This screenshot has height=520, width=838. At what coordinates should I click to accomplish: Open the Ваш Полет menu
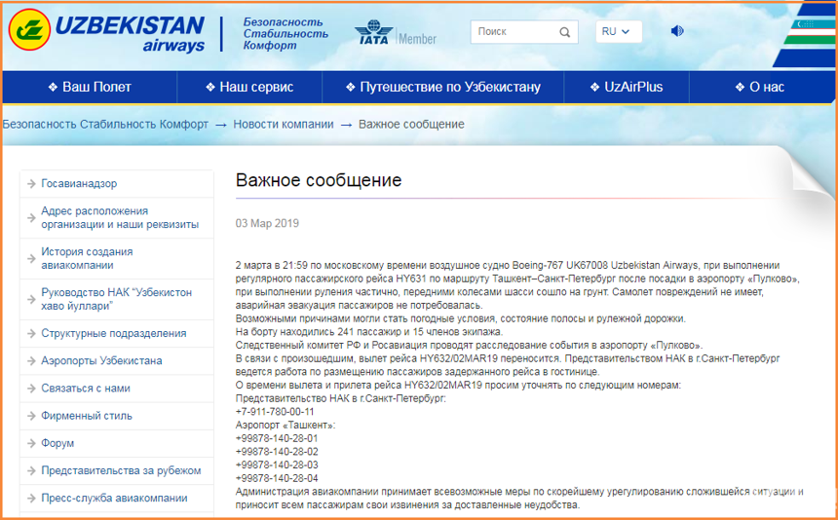(90, 87)
